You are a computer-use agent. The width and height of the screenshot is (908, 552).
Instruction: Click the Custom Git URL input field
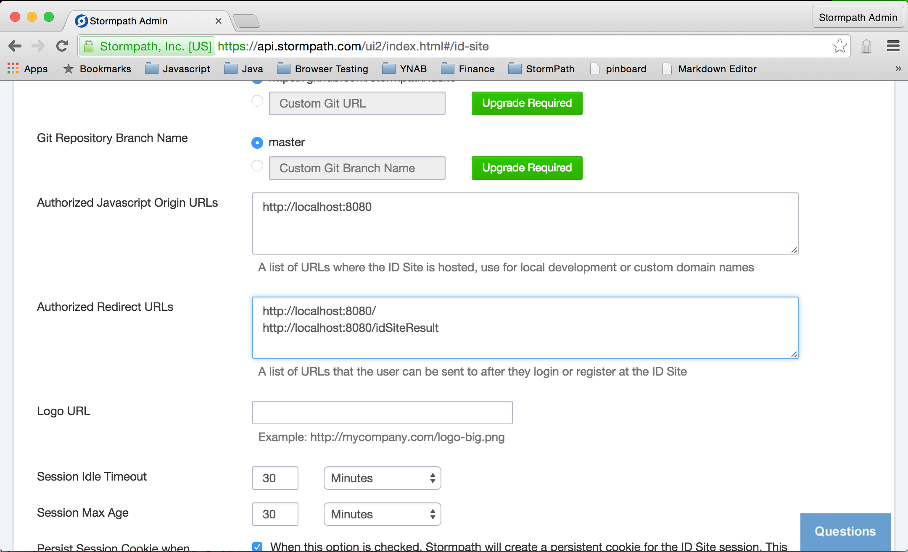357,103
